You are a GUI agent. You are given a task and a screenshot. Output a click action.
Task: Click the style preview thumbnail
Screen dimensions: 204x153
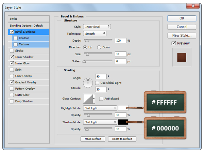(182, 57)
